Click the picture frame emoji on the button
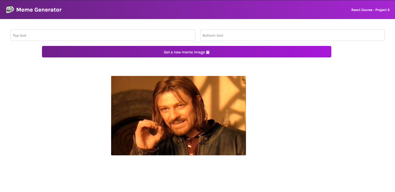Screen dimensions: 395x192 point(207,52)
